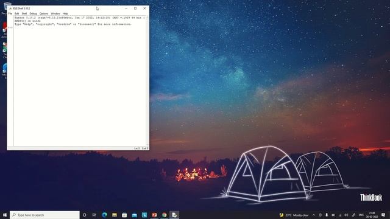Maximize the IDLE Shell window
390x219 pixels.
135,8
